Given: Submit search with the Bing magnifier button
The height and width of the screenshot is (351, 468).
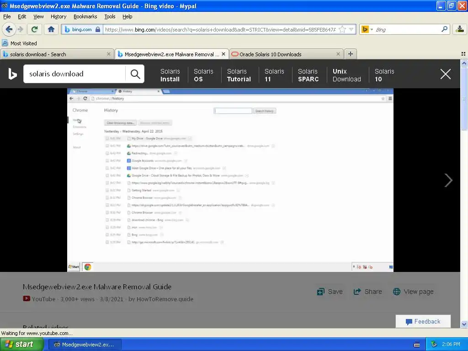Looking at the screenshot, I should 135,74.
